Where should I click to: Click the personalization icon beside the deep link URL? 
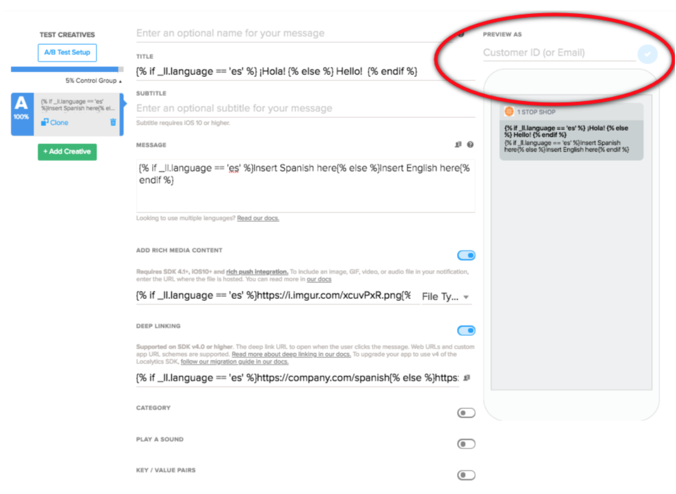pyautogui.click(x=467, y=378)
